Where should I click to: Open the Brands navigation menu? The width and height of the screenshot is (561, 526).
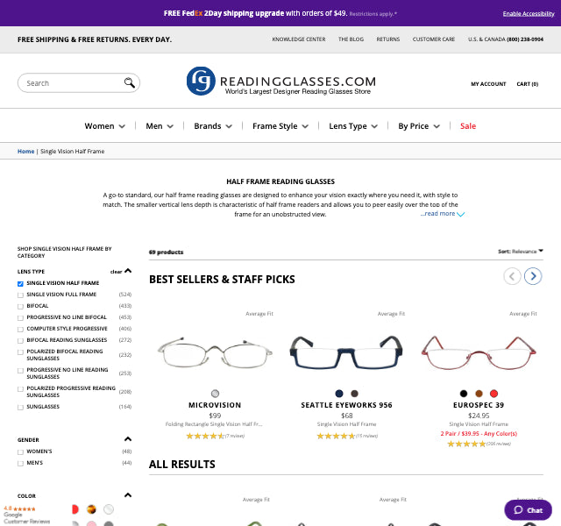(213, 126)
